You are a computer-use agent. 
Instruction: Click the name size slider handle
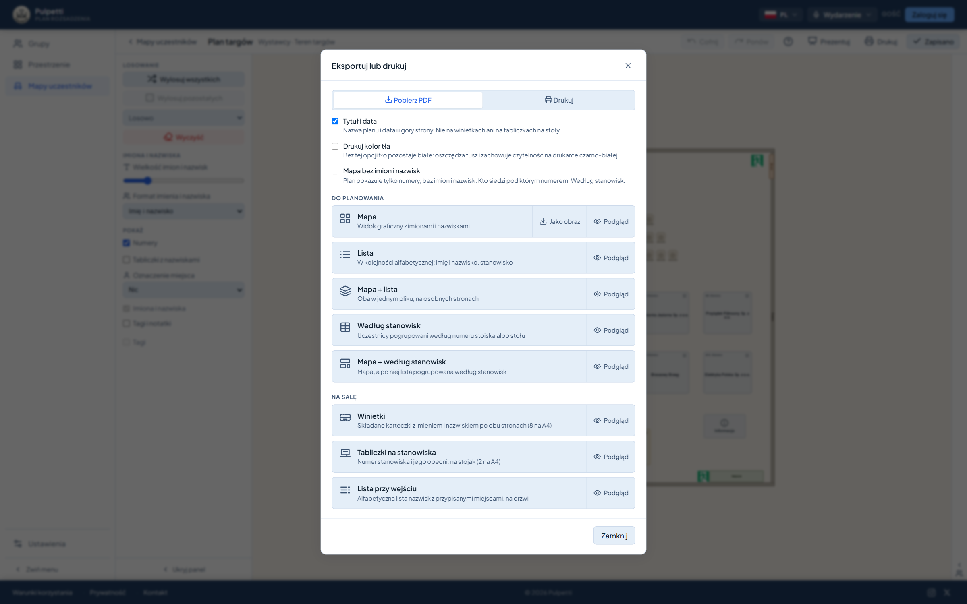click(147, 181)
